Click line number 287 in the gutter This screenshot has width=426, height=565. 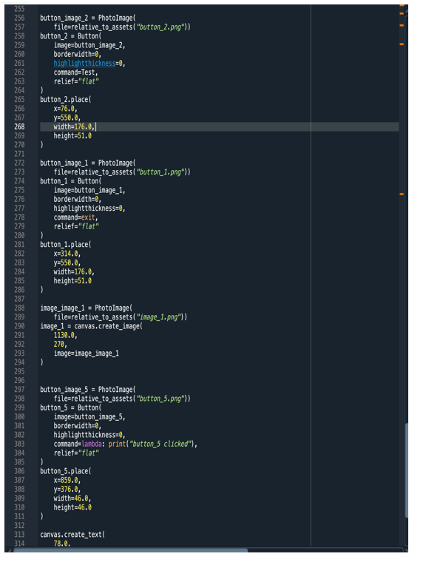pos(19,299)
